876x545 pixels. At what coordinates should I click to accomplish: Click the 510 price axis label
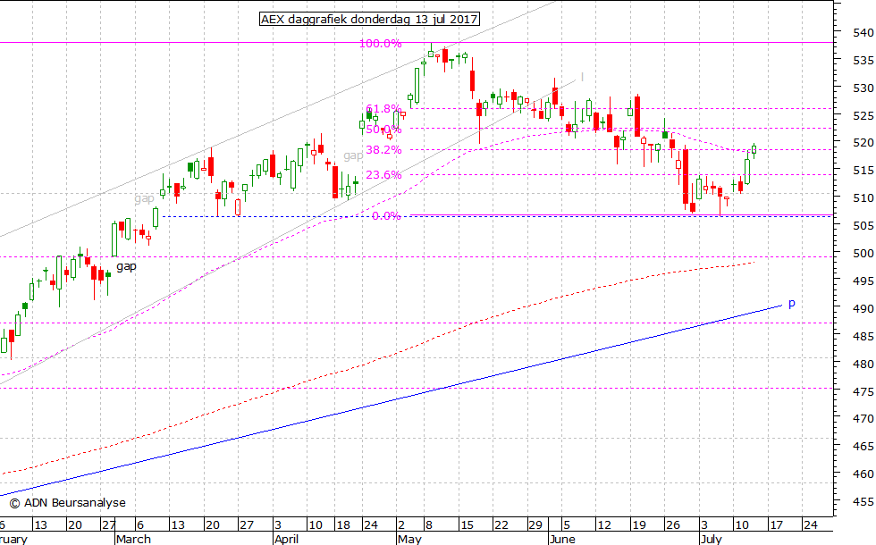pos(863,197)
